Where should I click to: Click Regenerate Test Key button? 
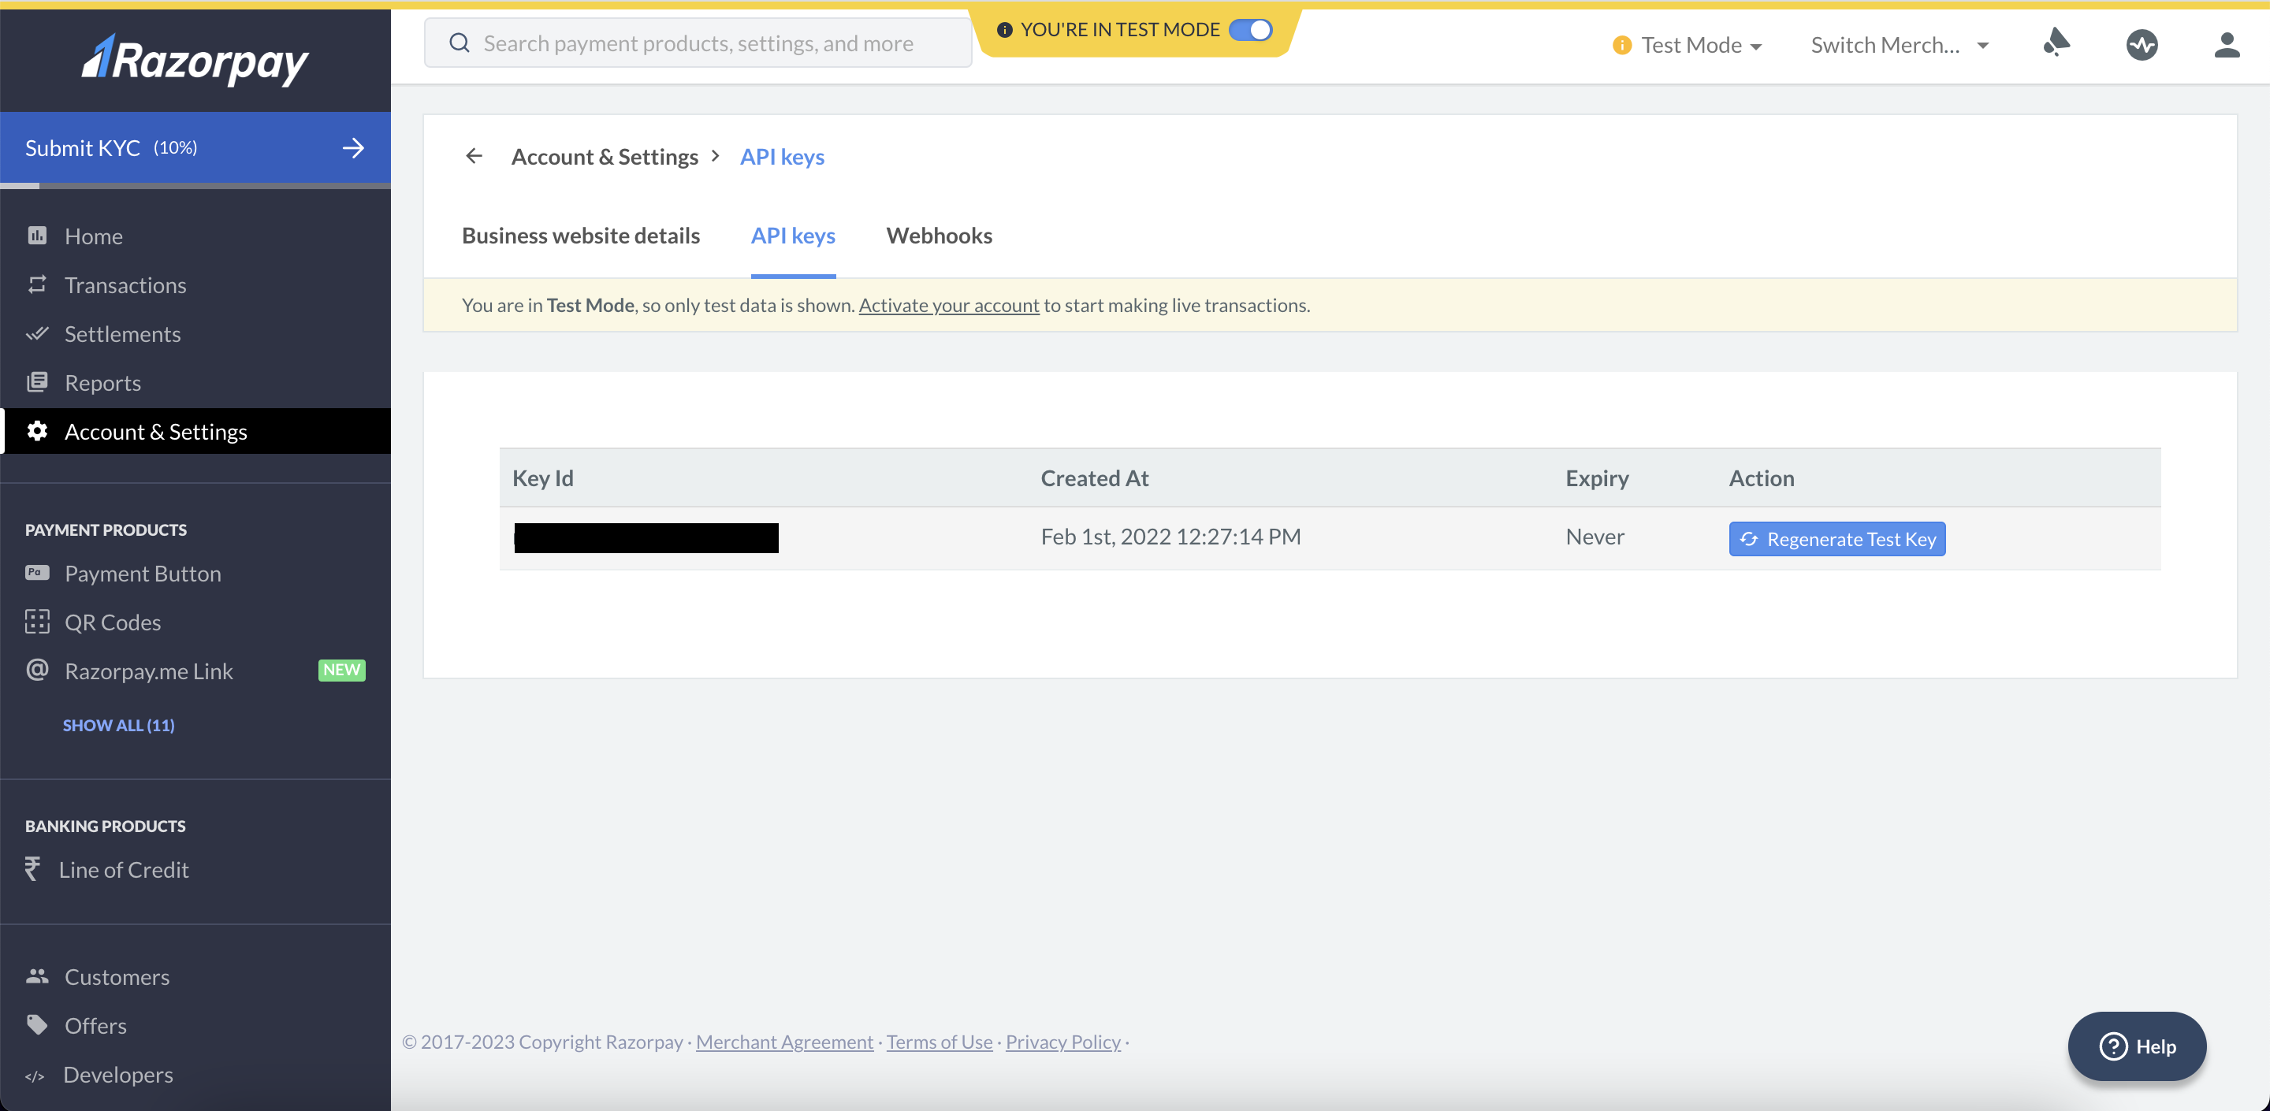1836,538
